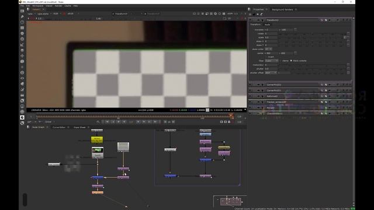Open the Cache menu
The image size is (374, 210).
pos(68,6)
